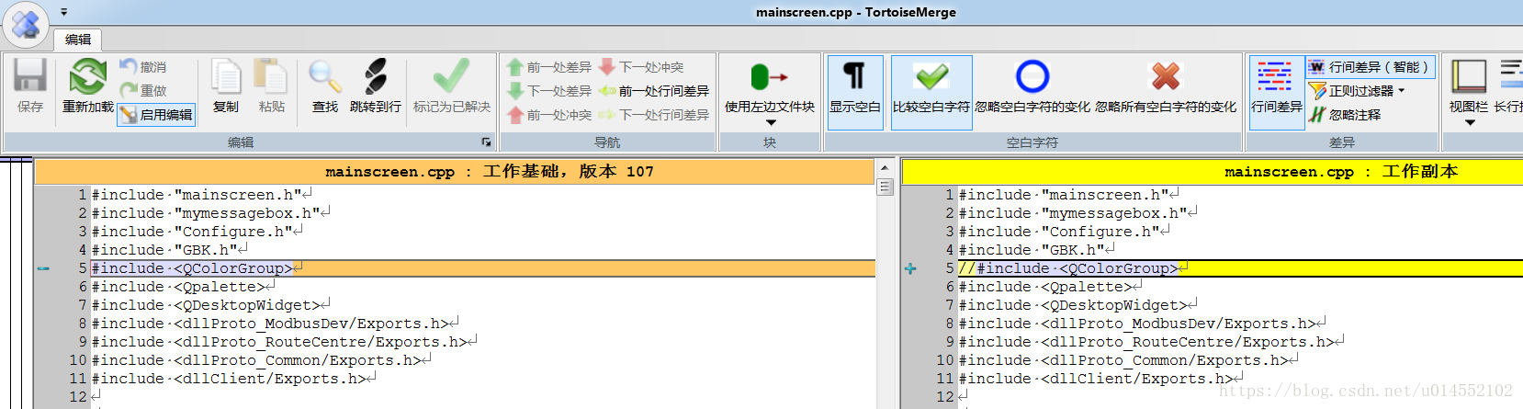Open the quick access toolbar dropdown arrow

click(64, 12)
